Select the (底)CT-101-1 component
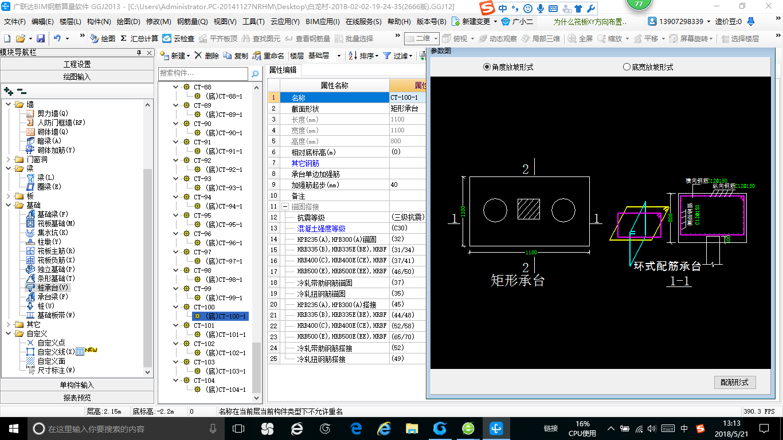 tap(224, 335)
